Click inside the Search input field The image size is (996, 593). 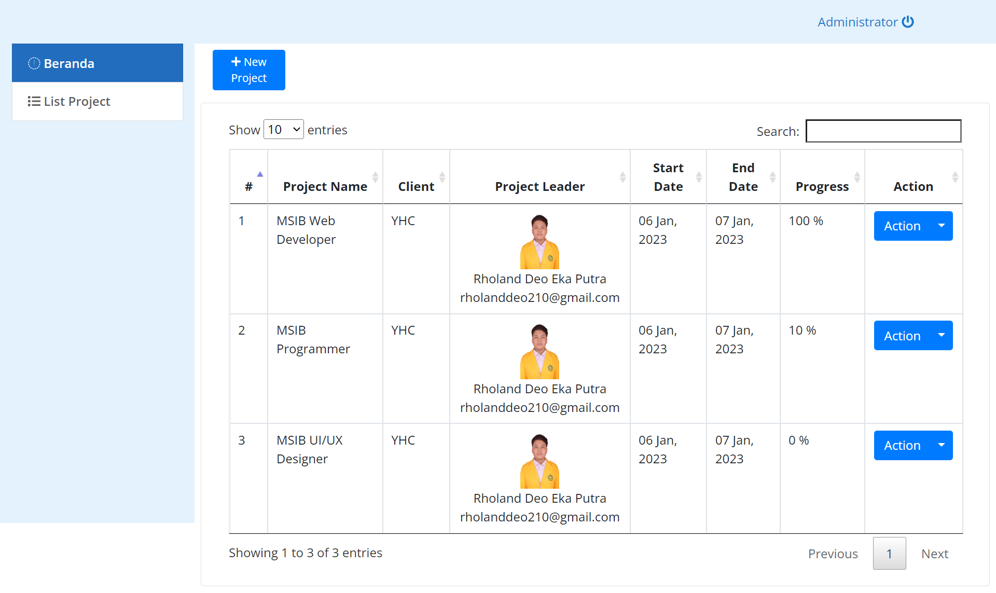(x=883, y=131)
